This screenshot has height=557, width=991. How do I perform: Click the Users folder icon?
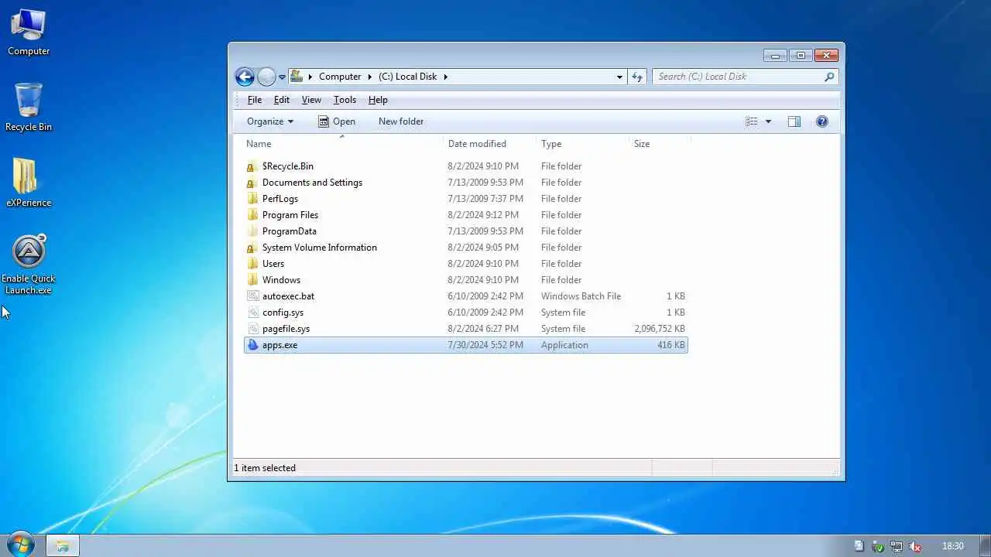tap(252, 264)
